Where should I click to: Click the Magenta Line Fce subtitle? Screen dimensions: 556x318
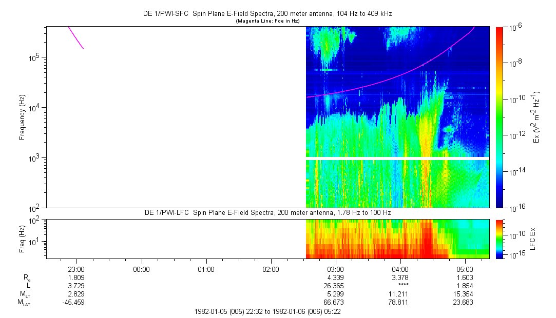click(x=267, y=21)
